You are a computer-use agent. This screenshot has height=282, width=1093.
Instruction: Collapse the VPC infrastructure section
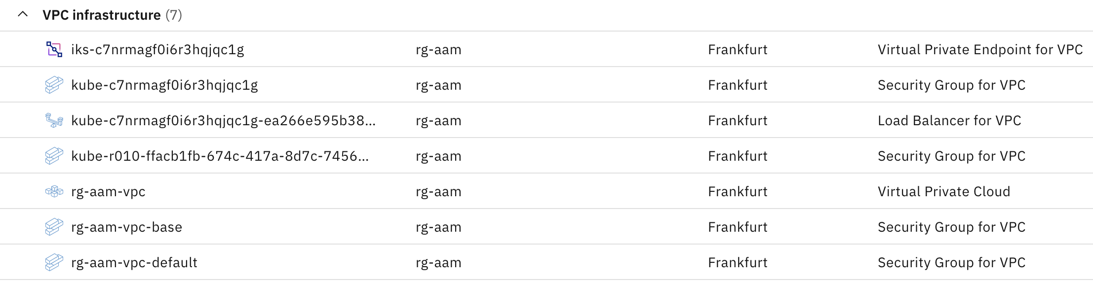click(x=23, y=15)
